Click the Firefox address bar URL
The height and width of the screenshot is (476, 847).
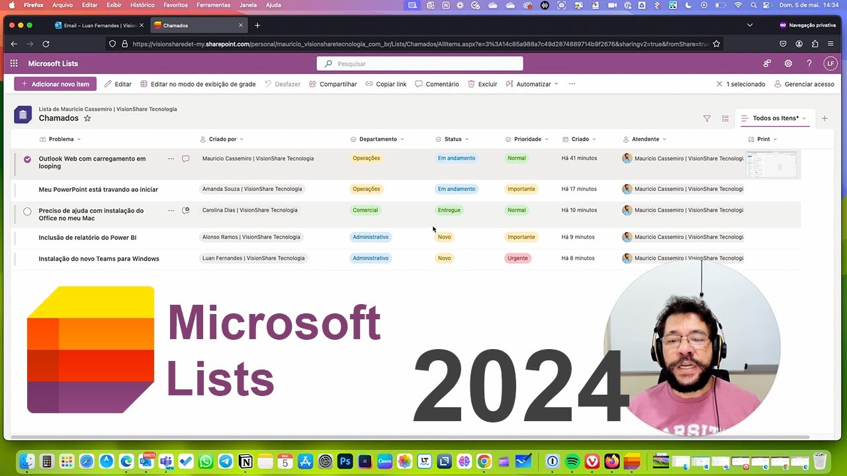420,44
